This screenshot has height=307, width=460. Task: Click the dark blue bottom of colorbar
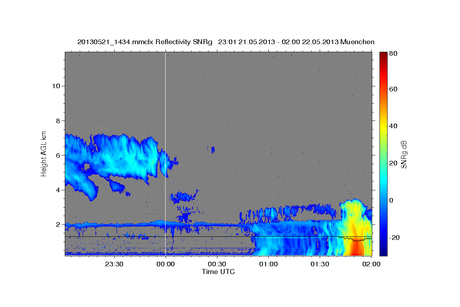[383, 251]
